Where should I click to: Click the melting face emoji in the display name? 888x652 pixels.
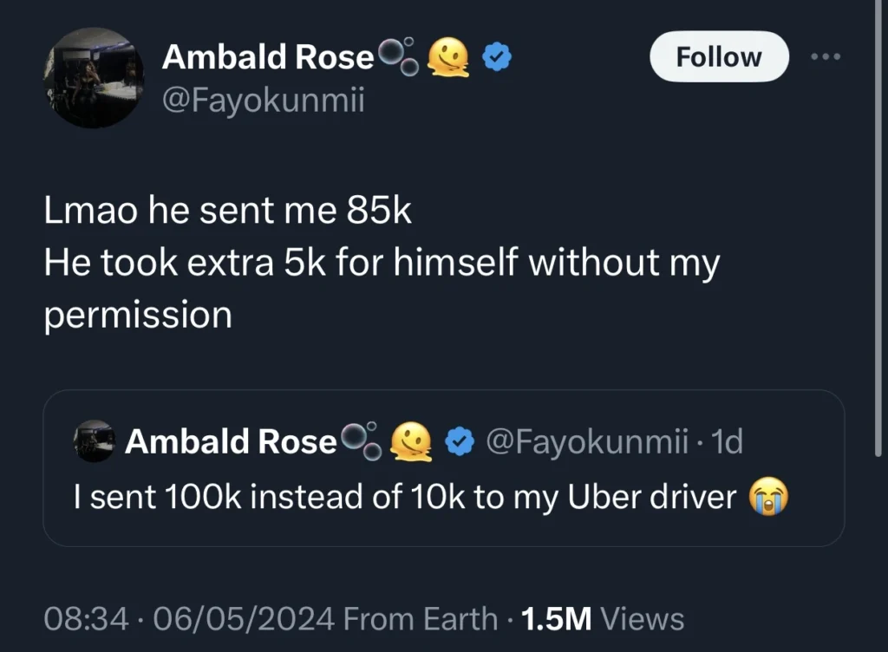click(x=448, y=55)
